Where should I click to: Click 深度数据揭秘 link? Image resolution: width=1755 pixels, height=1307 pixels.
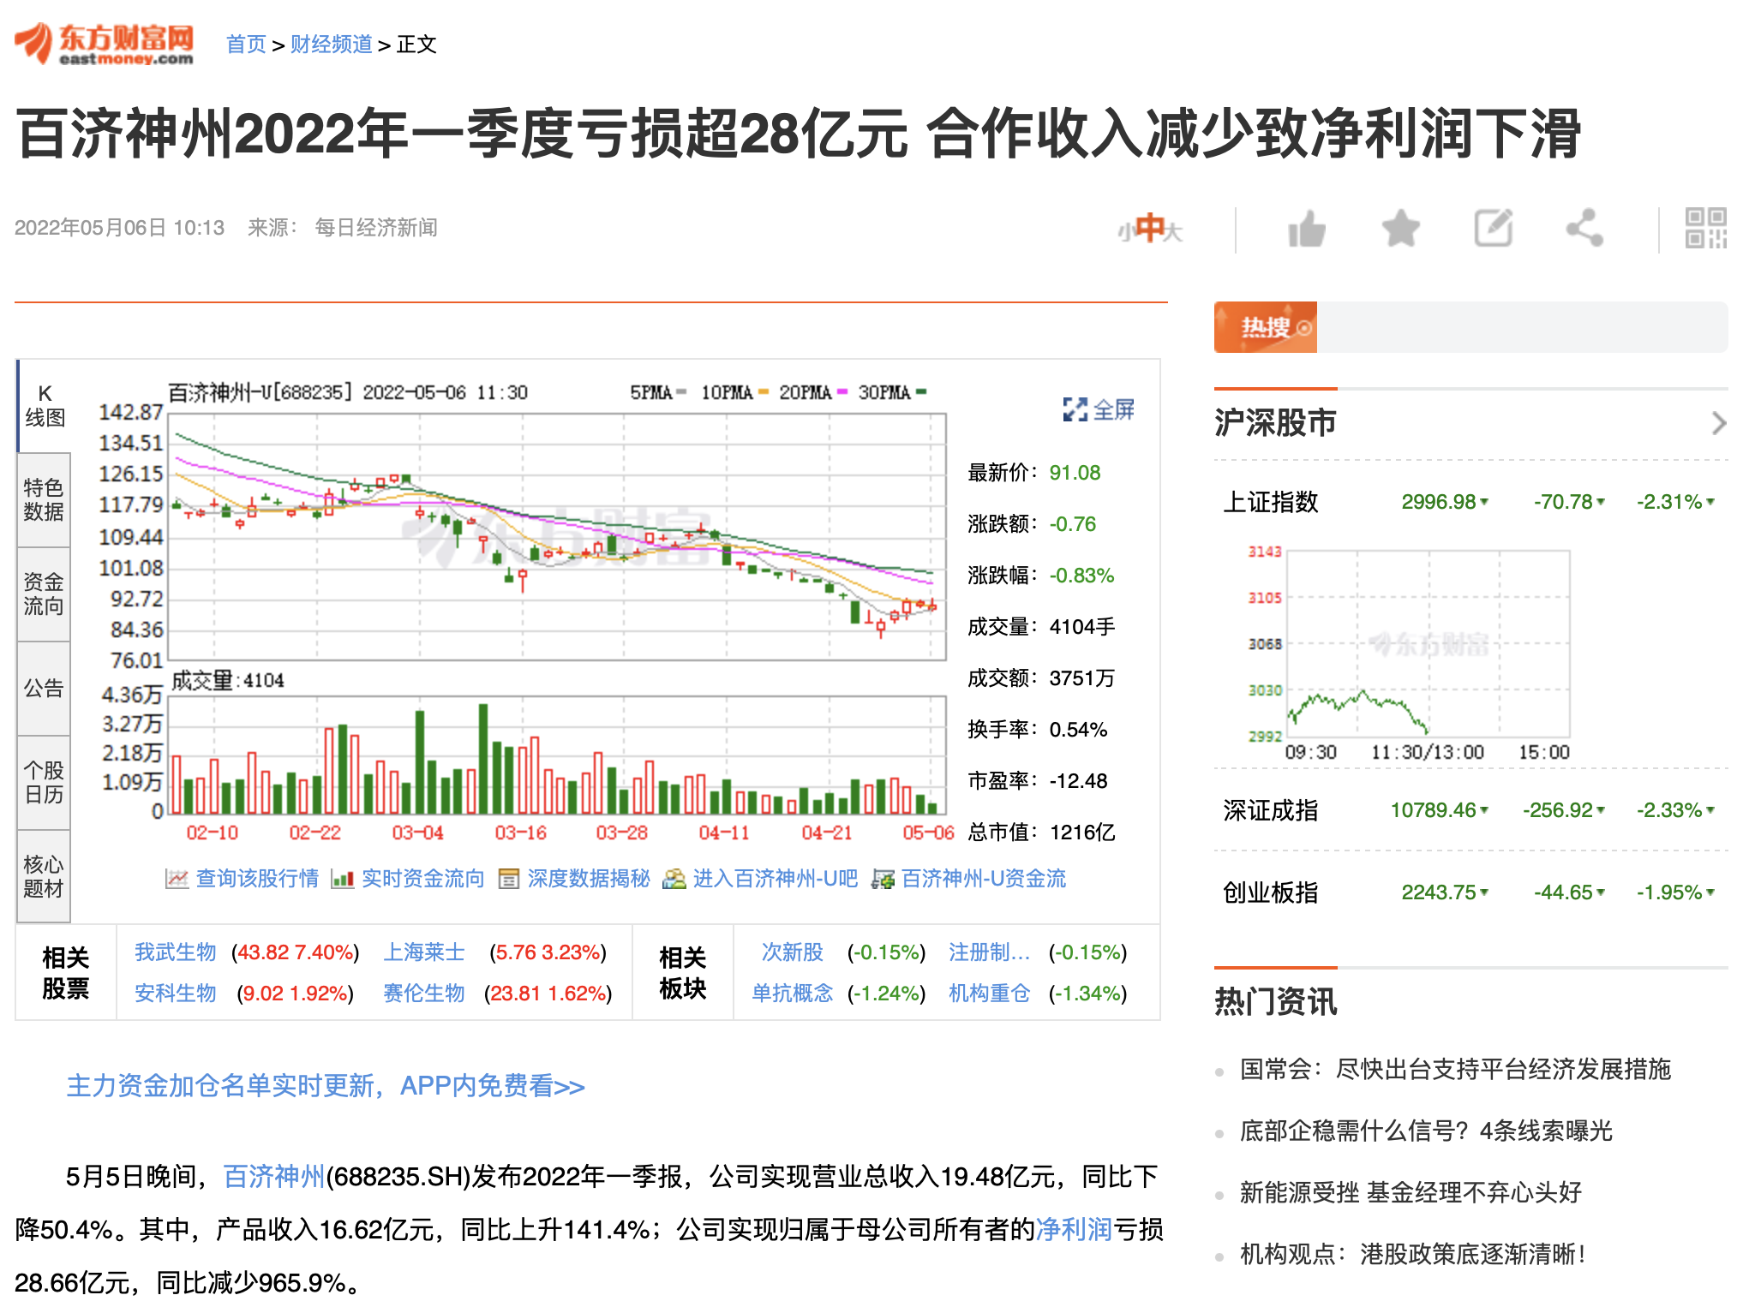click(x=589, y=879)
